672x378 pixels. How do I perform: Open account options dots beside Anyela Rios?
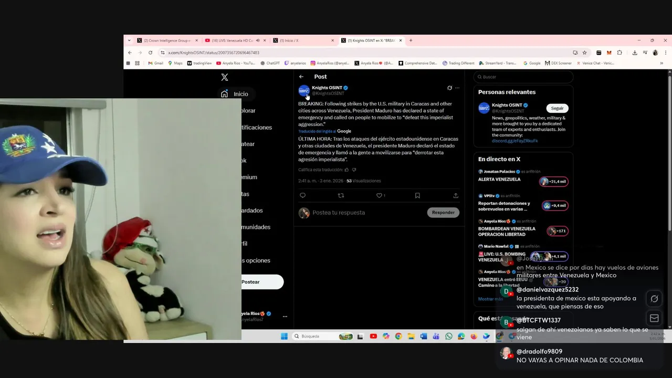coord(285,317)
